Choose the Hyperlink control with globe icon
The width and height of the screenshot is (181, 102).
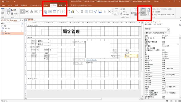coord(45,12)
